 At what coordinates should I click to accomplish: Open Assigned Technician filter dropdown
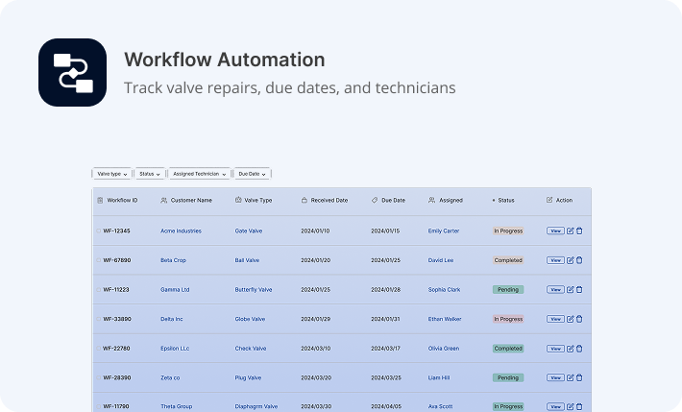pyautogui.click(x=200, y=174)
